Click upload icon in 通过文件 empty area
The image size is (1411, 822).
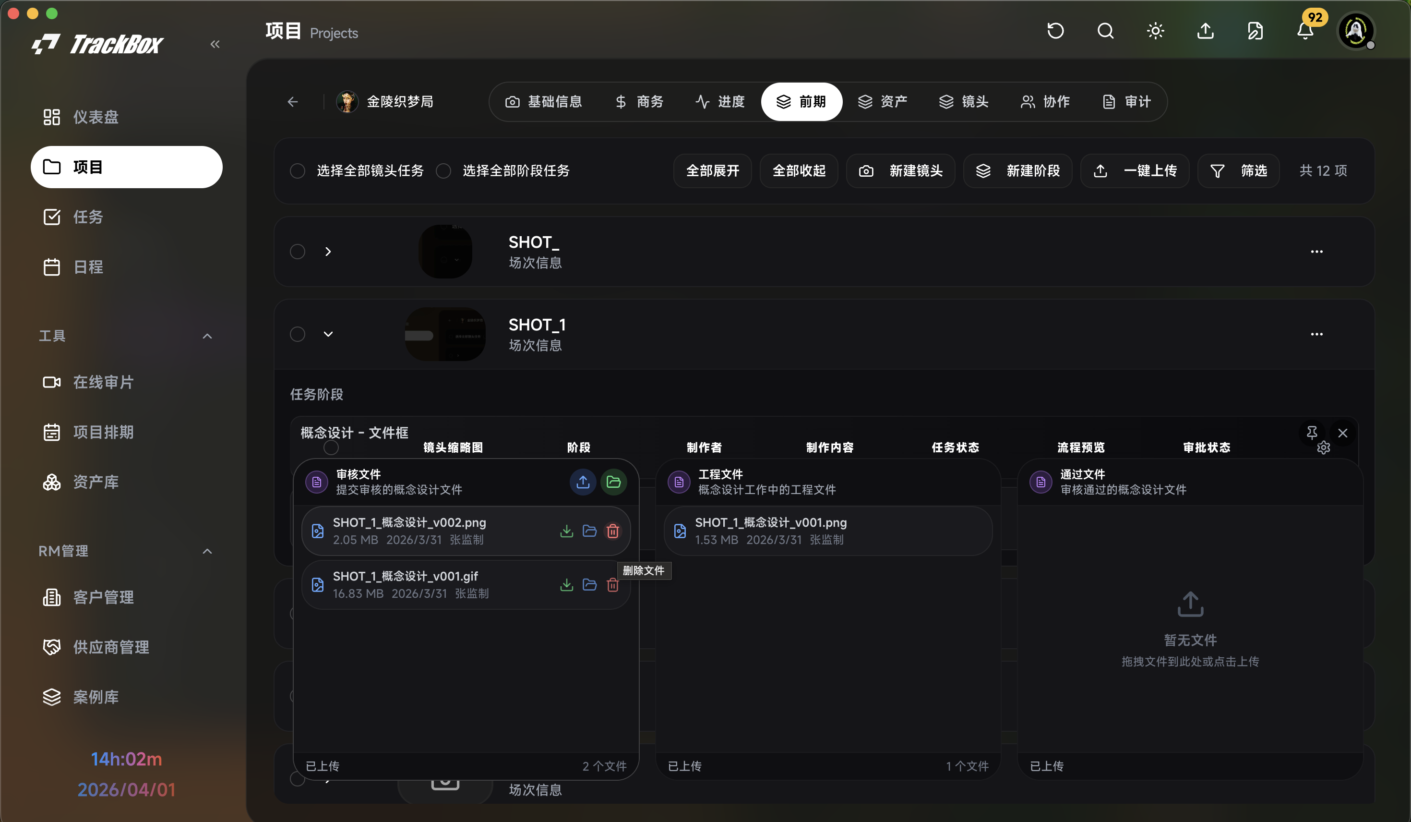tap(1190, 604)
